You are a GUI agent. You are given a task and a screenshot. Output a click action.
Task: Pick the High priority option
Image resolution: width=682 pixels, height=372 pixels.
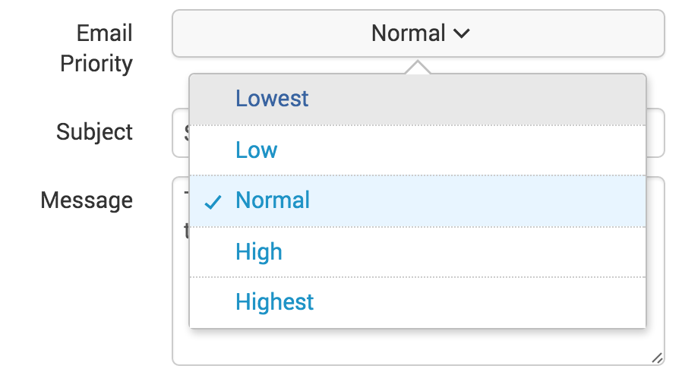click(418, 252)
